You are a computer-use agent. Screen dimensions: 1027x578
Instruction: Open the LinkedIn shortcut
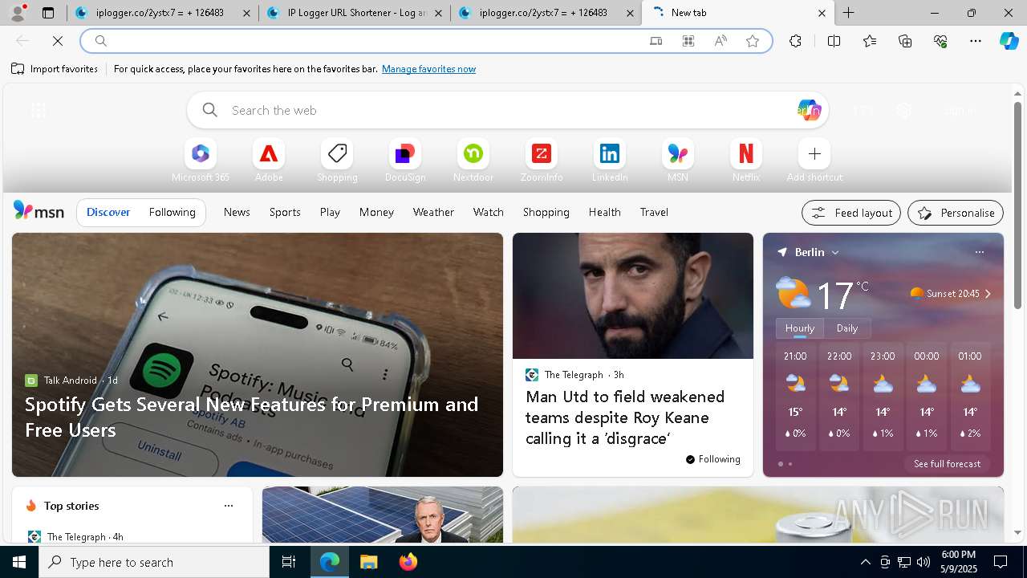click(x=610, y=161)
